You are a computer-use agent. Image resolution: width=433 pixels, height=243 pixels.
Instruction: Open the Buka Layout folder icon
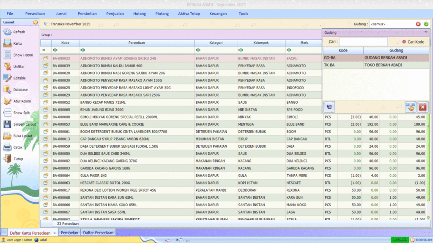tap(7, 136)
